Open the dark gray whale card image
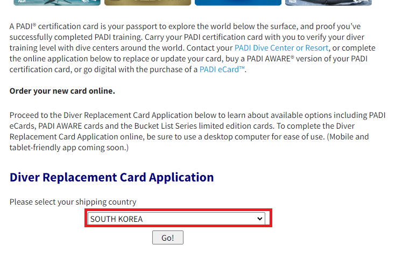The height and width of the screenshot is (259, 417). click(x=328, y=2)
